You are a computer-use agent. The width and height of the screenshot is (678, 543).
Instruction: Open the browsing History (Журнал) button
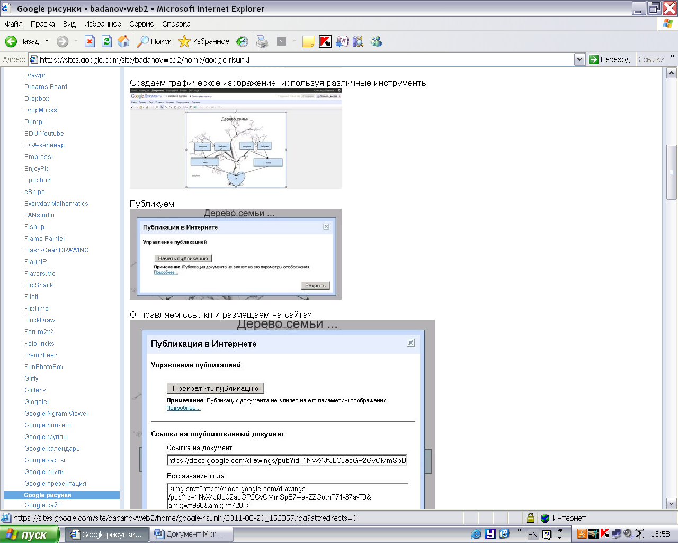click(242, 41)
